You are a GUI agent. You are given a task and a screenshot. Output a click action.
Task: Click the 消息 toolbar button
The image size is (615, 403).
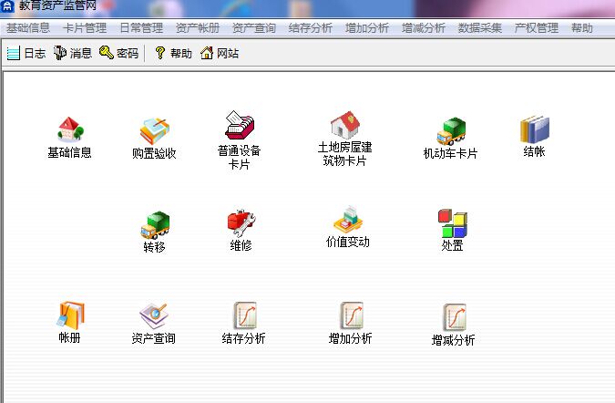tap(73, 53)
